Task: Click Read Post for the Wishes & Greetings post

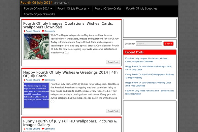Action: pyautogui.click(x=113, y=111)
